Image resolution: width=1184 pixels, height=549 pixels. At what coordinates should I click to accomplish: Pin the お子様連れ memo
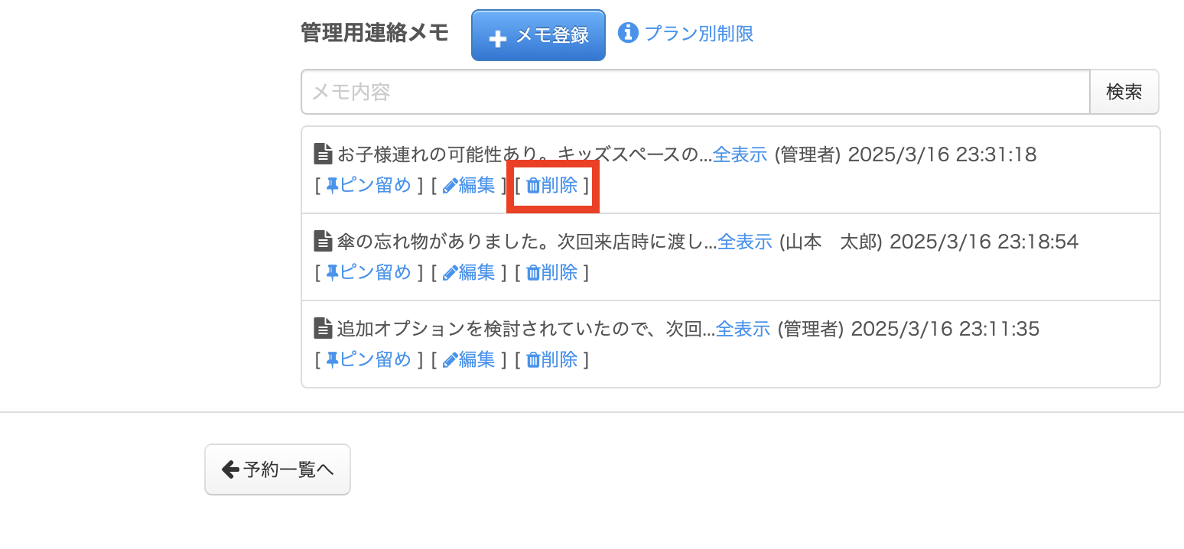coord(369,185)
